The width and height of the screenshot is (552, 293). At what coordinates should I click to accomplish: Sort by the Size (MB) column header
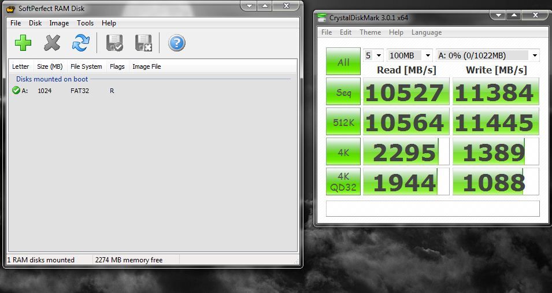click(x=50, y=66)
